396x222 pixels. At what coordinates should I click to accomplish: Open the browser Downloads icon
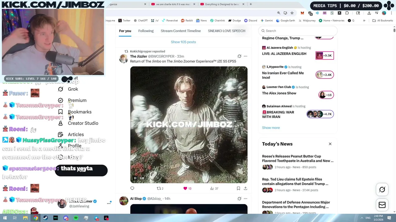tap(369, 13)
